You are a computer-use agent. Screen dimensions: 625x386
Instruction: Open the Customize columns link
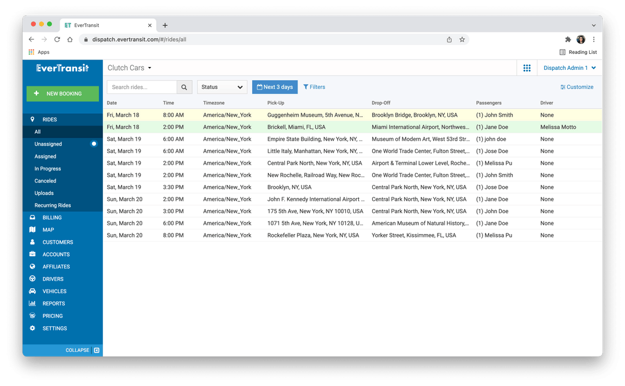click(x=577, y=86)
